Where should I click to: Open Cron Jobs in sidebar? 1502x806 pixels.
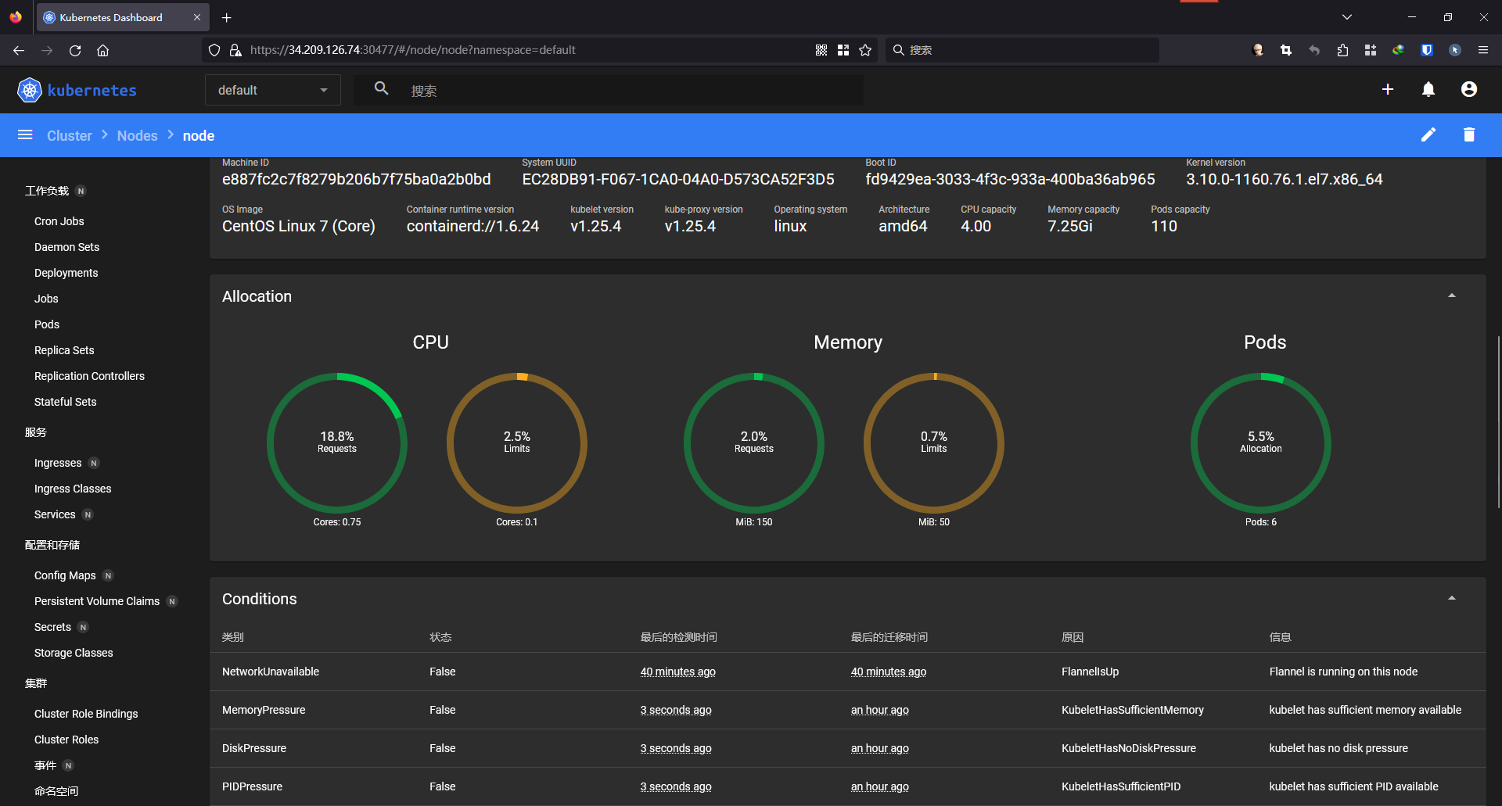[x=59, y=221]
